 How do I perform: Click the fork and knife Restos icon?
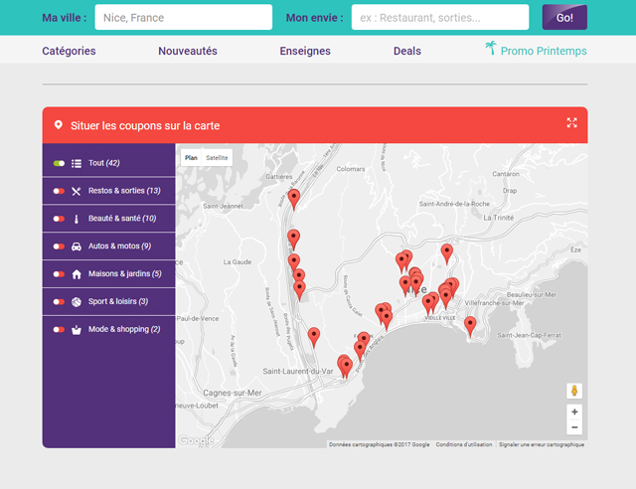click(x=77, y=191)
